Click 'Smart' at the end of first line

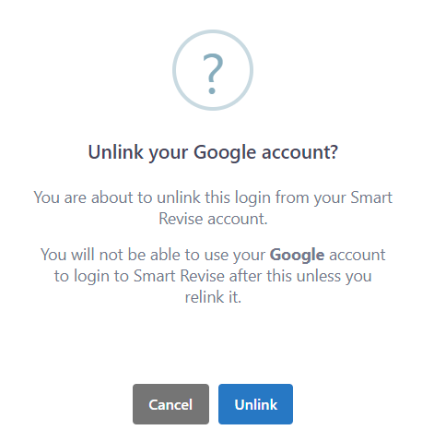coord(371,197)
